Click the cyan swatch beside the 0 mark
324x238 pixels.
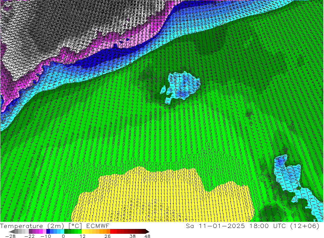tap(62, 232)
